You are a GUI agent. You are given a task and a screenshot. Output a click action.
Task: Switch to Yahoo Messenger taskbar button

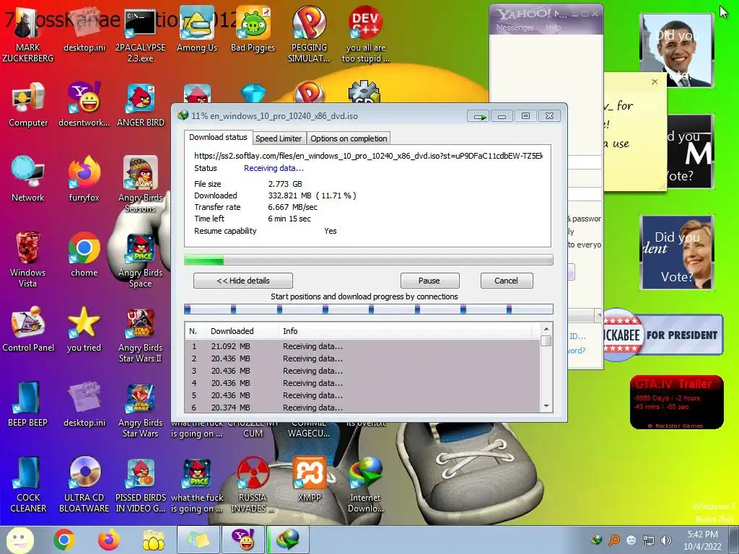[x=243, y=540]
